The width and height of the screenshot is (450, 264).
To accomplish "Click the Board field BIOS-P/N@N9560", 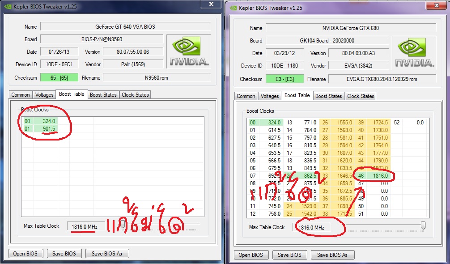I will pyautogui.click(x=102, y=39).
